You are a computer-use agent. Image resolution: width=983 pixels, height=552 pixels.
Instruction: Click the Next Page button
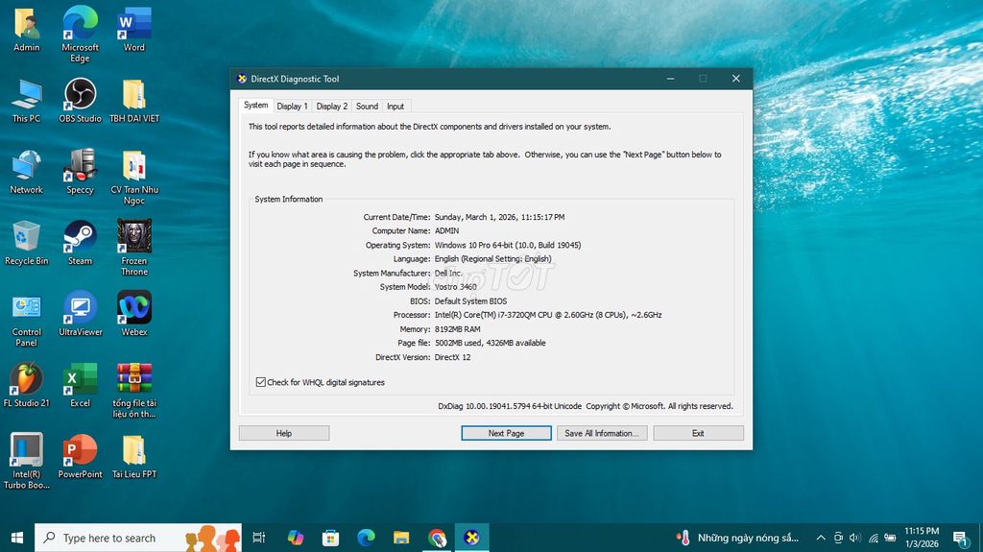[506, 433]
